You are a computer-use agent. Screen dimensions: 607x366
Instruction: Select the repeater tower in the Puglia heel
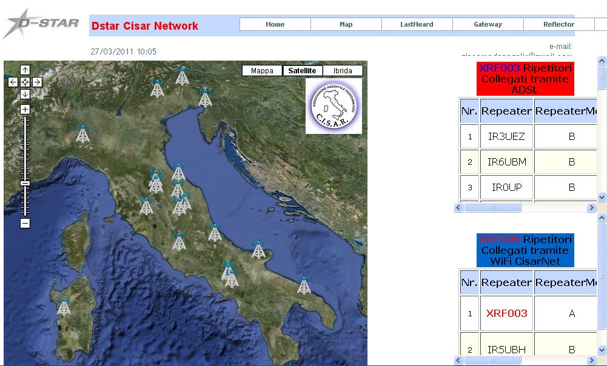(304, 285)
